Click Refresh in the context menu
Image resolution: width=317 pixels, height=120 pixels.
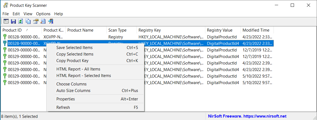pyautogui.click(x=63, y=107)
